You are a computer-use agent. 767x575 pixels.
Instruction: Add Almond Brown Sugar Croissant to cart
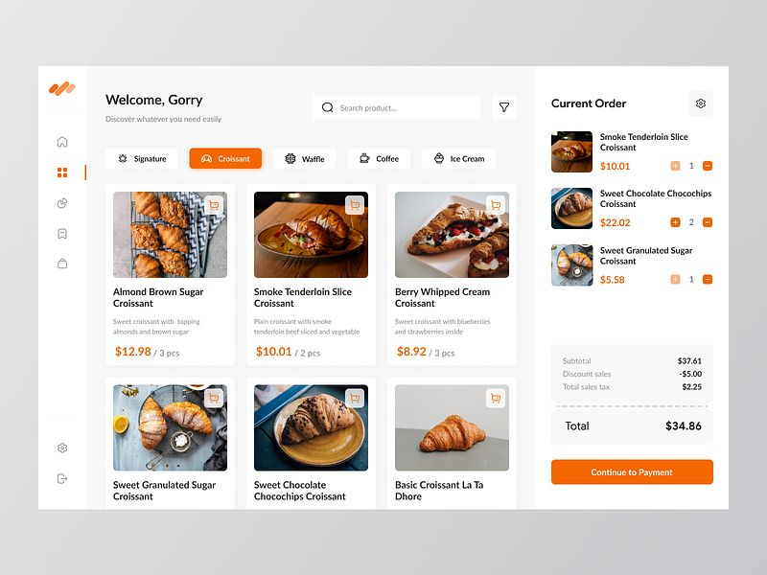[214, 205]
